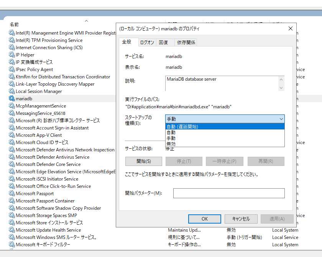Switch to the ログオン tab
The width and height of the screenshot is (322, 257).
147,43
